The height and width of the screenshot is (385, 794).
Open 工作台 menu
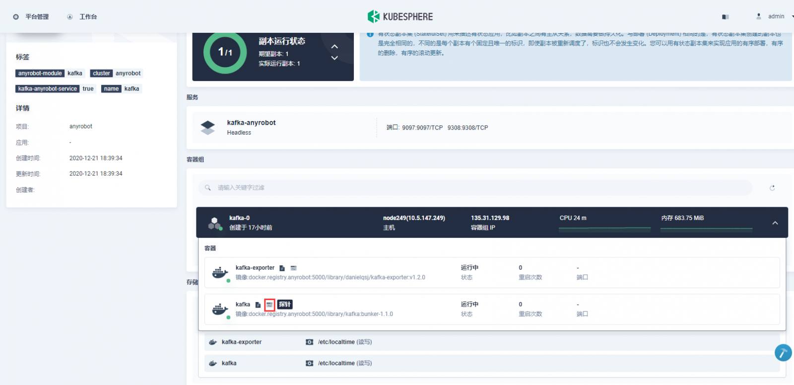click(x=82, y=17)
